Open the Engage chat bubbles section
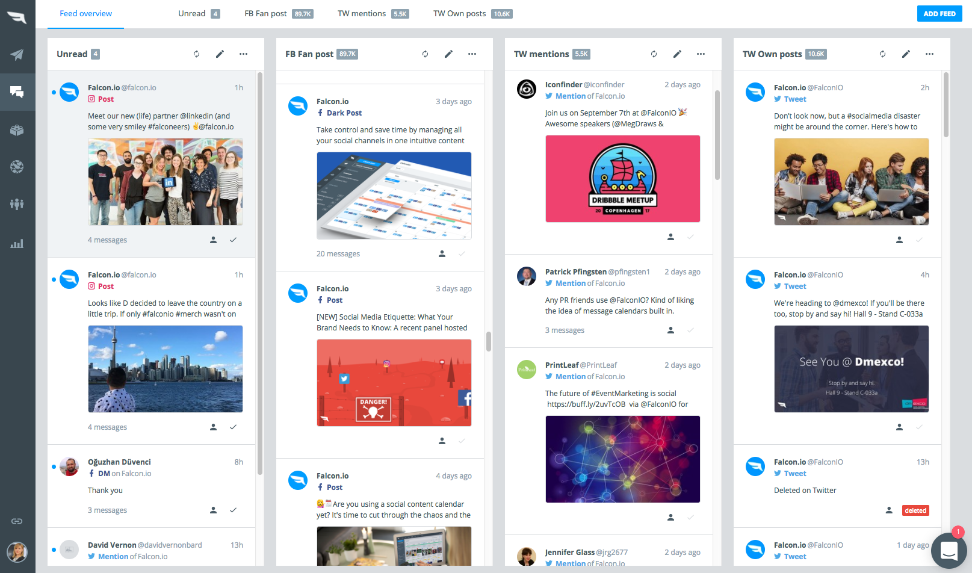Image resolution: width=972 pixels, height=573 pixels. point(17,92)
